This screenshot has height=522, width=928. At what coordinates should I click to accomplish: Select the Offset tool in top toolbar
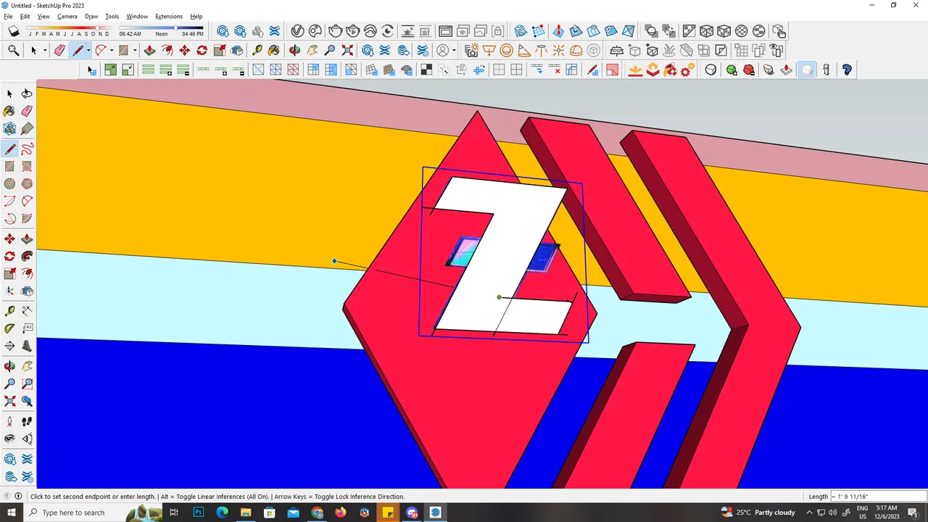pos(167,50)
